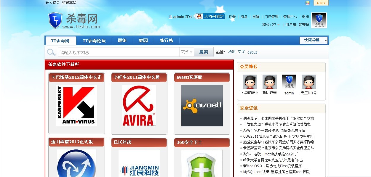The image size is (371, 177).
Task: Expand the 积分: 27 dropdown
Action: (271, 25)
